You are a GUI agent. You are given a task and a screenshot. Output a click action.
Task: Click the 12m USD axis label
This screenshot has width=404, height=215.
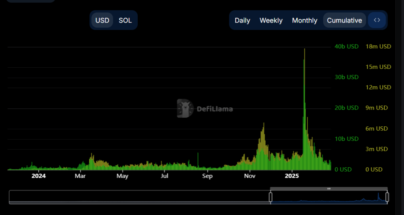378,87
